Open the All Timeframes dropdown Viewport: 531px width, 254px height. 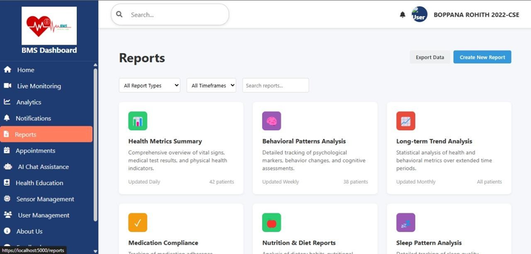211,85
